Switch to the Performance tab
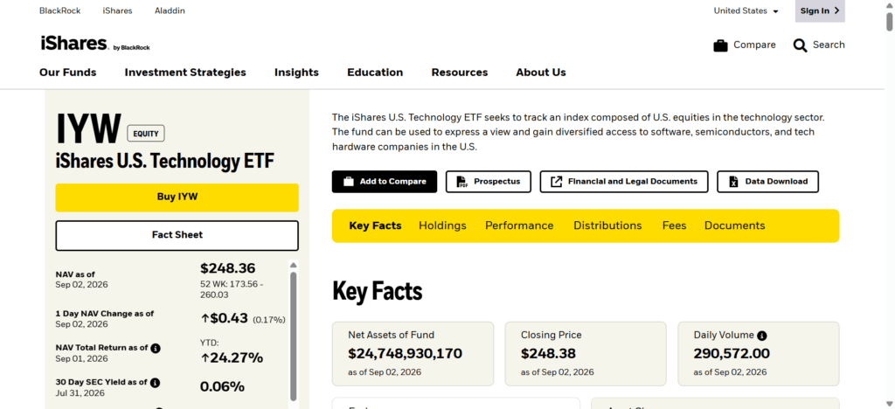Viewport: 895px width, 409px height. [x=519, y=225]
